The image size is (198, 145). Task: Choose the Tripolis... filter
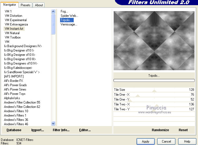[x=66, y=20]
